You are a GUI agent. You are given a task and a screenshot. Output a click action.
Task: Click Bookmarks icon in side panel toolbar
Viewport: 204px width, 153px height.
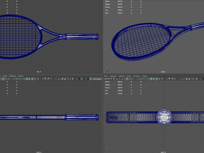point(114,79)
